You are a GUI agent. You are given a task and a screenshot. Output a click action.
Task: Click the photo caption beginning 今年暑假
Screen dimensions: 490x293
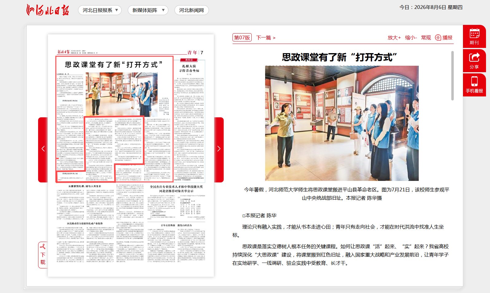pyautogui.click(x=347, y=194)
